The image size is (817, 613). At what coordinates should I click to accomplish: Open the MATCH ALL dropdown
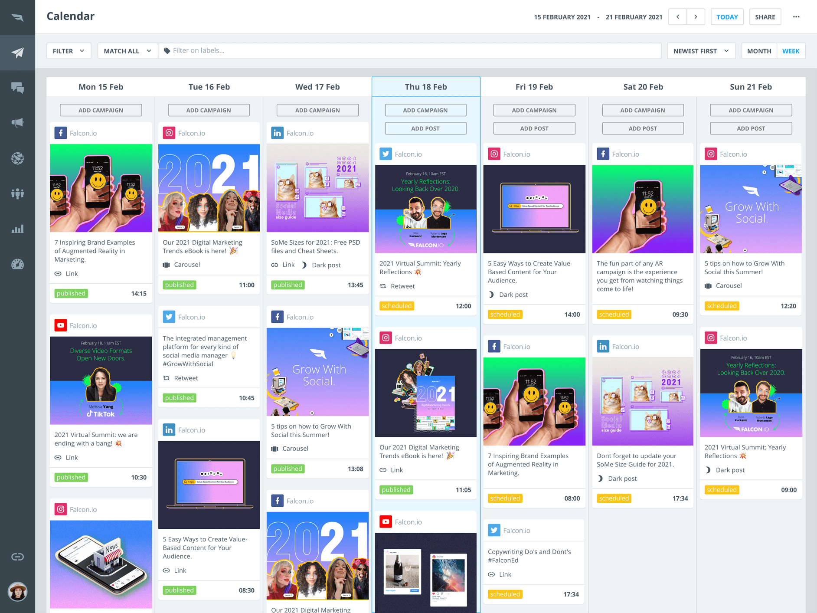click(127, 51)
